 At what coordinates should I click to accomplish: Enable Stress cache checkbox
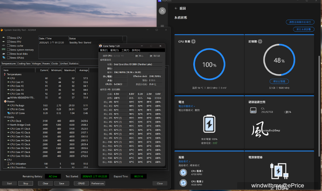tap(8, 46)
